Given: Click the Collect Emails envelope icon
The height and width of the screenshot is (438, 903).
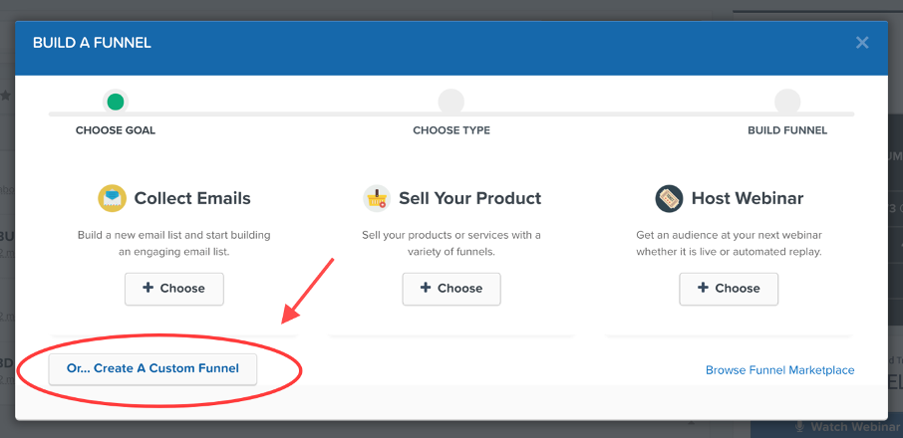Looking at the screenshot, I should (112, 198).
